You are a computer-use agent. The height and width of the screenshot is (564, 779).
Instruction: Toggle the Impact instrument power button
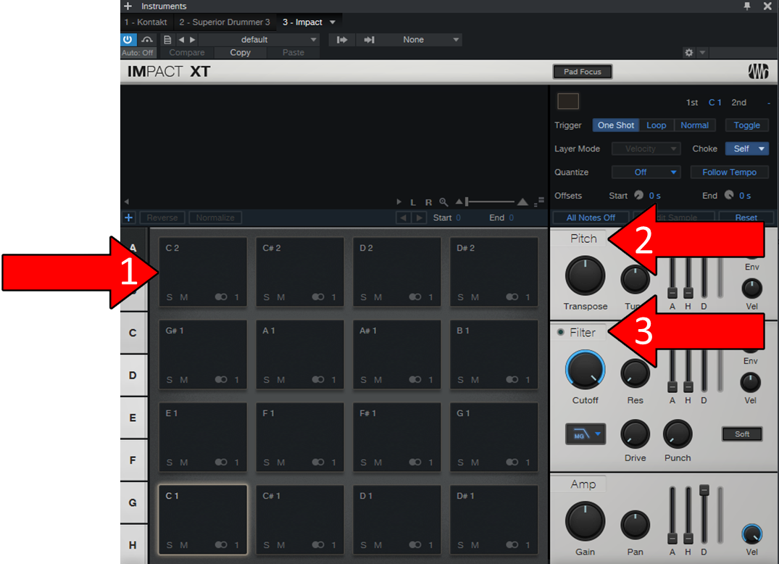[x=128, y=39]
